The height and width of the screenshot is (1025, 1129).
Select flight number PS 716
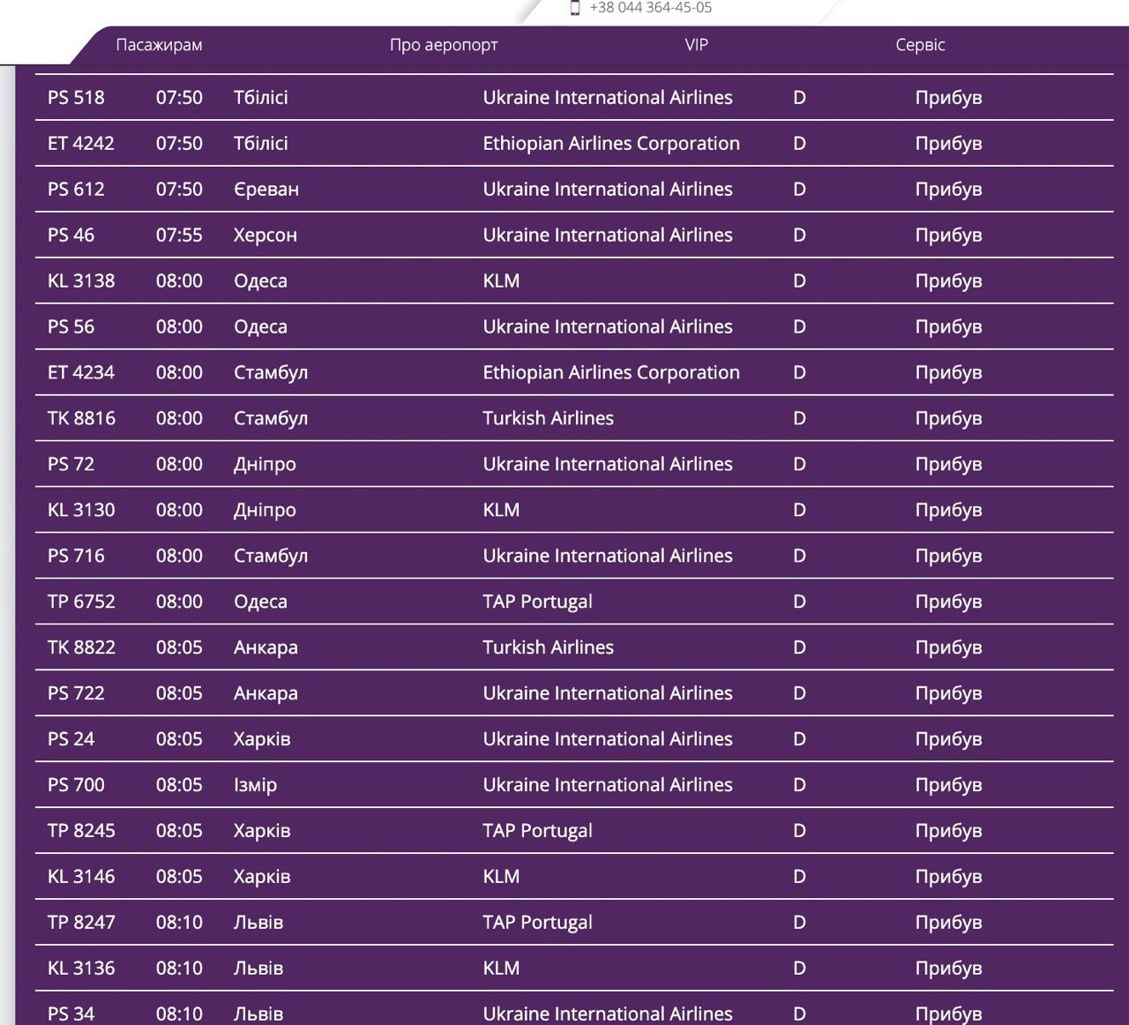click(76, 557)
